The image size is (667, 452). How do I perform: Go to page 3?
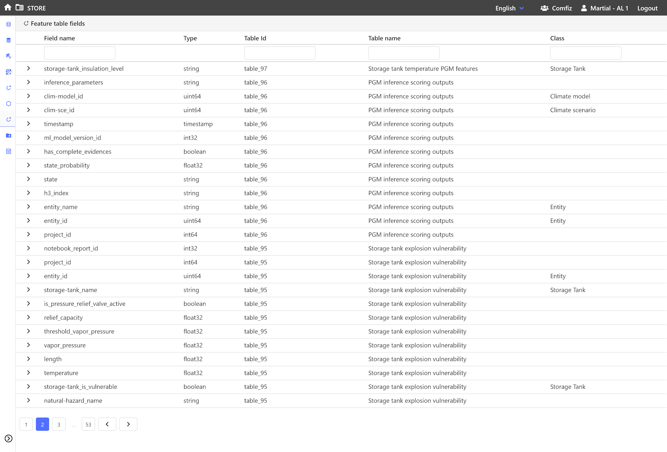pyautogui.click(x=59, y=424)
